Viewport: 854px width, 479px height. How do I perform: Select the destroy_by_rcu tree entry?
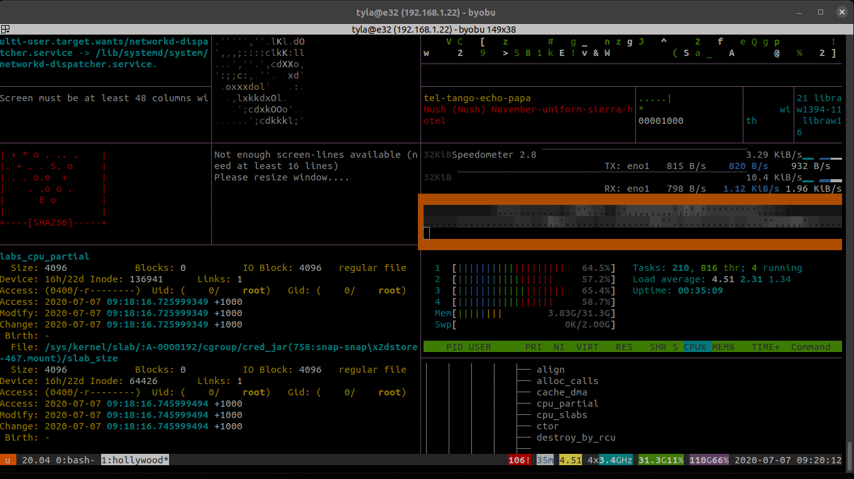pos(576,438)
